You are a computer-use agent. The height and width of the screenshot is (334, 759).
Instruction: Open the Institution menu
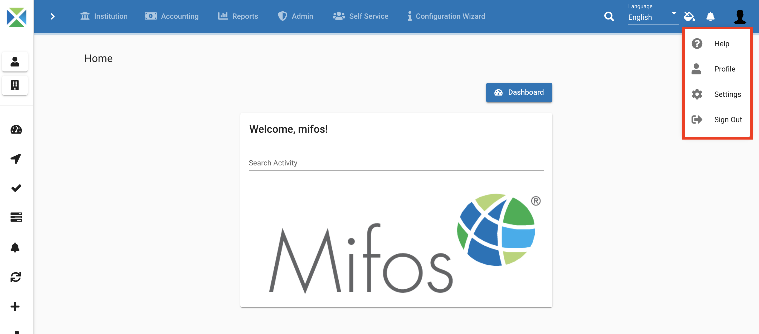click(x=104, y=16)
